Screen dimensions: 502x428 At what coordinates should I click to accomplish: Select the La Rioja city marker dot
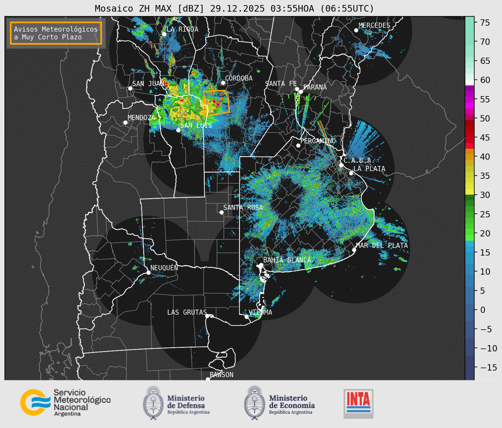(164, 34)
